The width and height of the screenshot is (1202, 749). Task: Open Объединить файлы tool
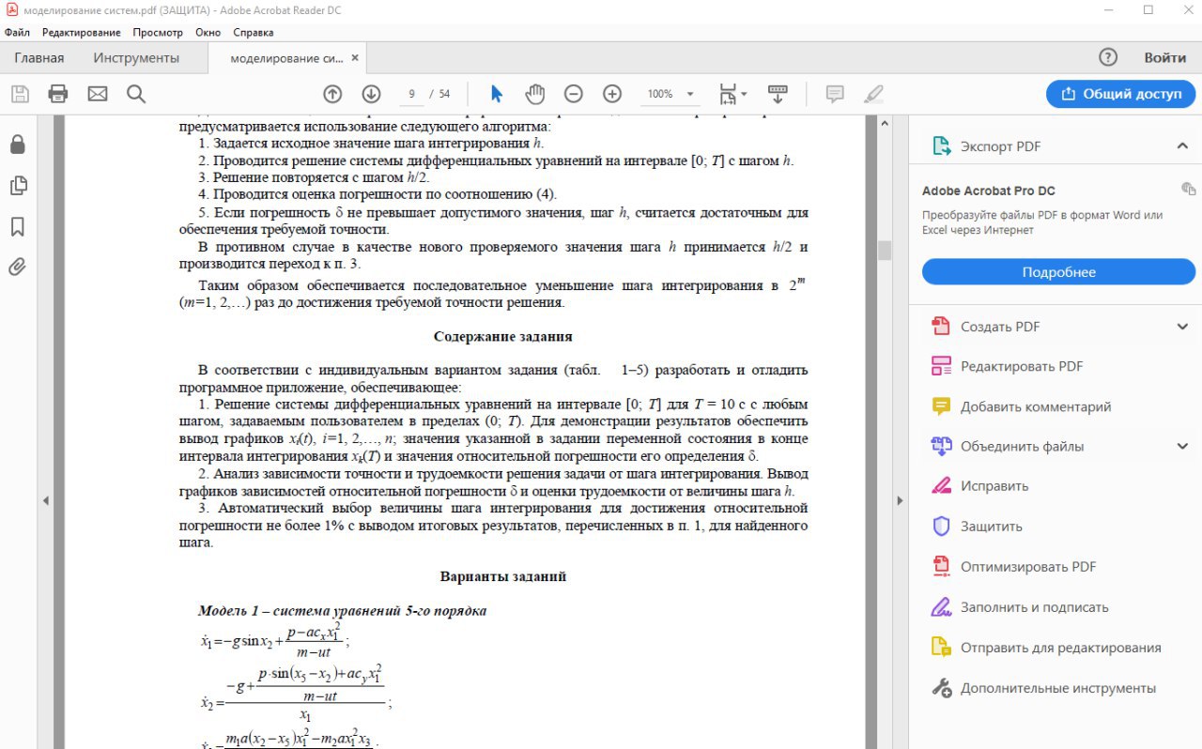click(x=1021, y=446)
